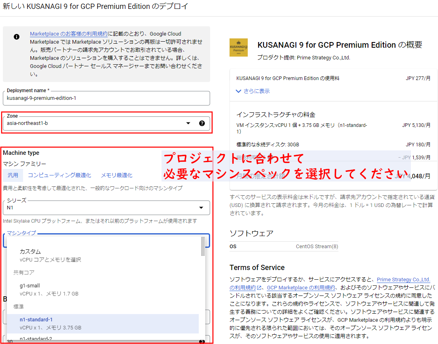This screenshot has height=344, width=438.
Task: Open the シリーズ N1 dropdown
Action: (106, 208)
